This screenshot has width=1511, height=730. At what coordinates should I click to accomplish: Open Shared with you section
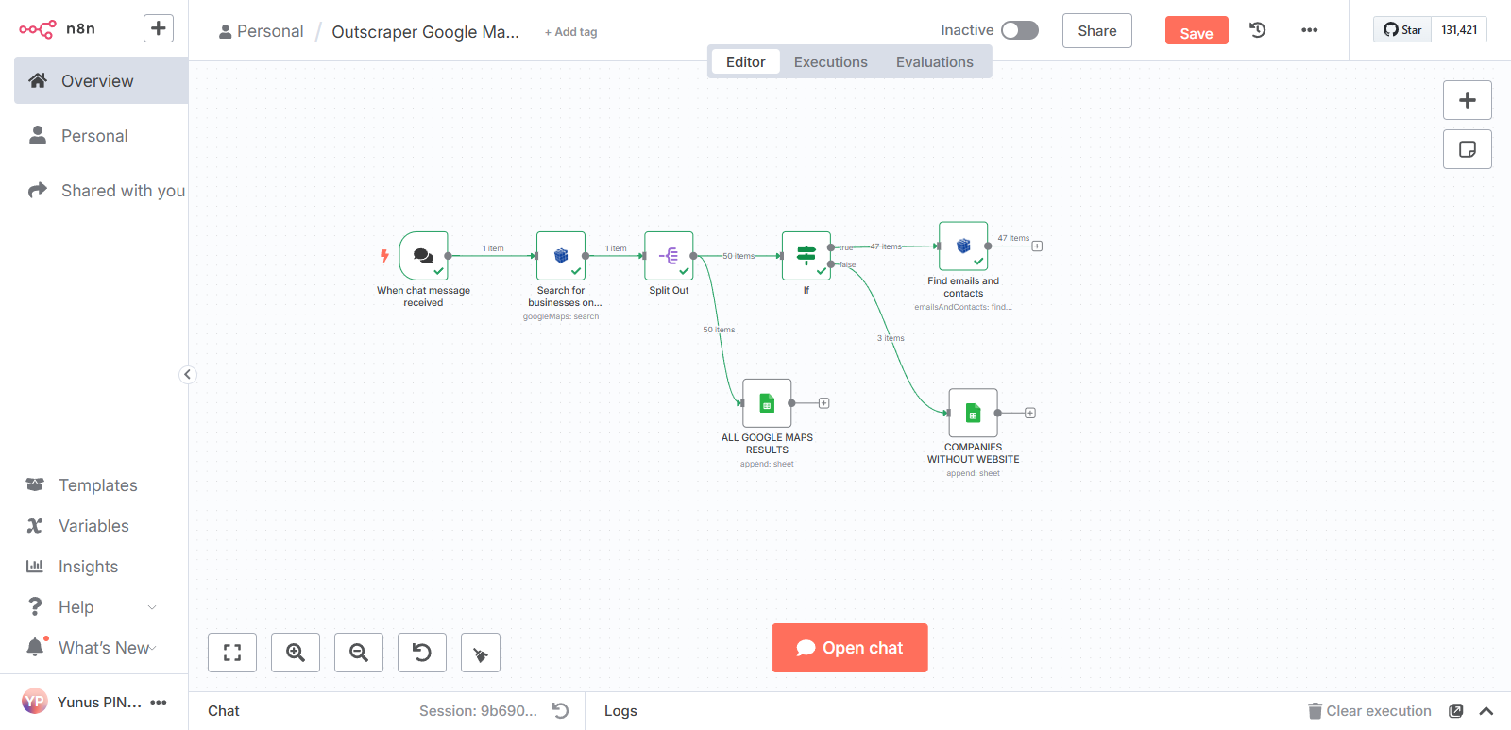[101, 191]
